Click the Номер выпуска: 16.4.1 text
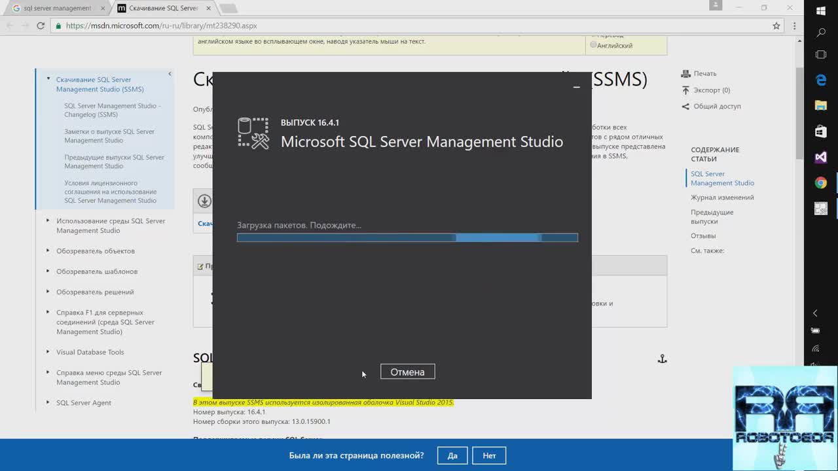 (x=229, y=412)
